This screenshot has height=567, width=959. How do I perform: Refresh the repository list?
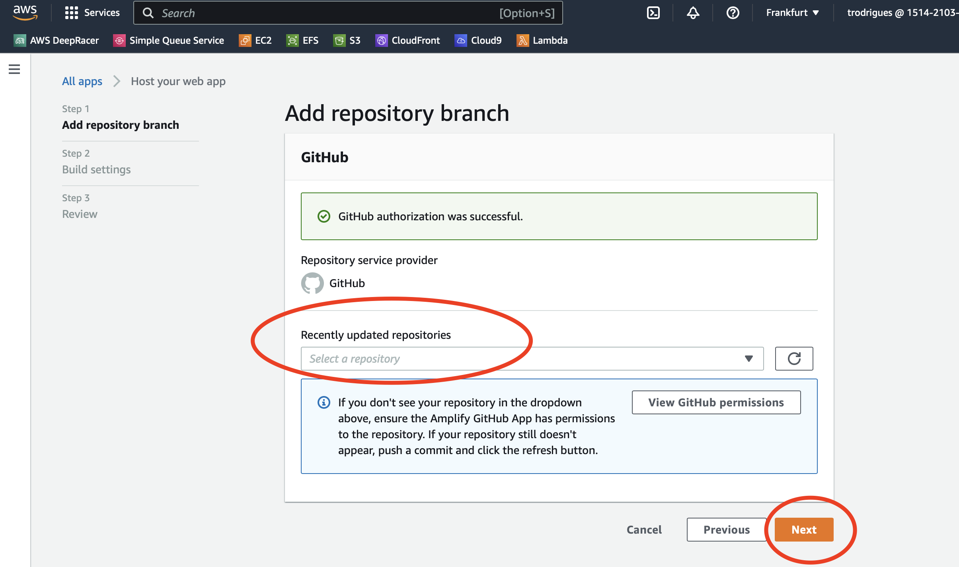(794, 359)
